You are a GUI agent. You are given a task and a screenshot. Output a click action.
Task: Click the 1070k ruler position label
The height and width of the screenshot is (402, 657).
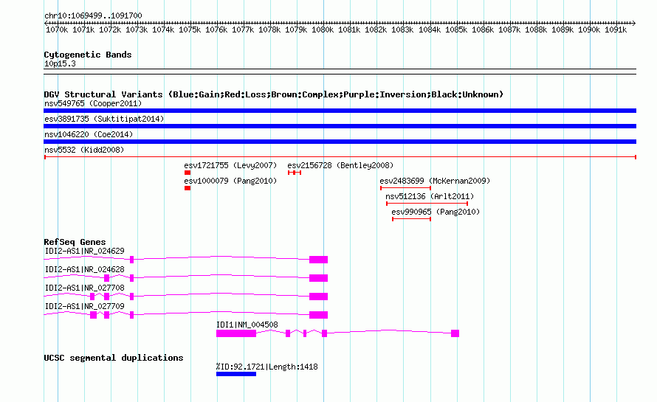coord(57,30)
